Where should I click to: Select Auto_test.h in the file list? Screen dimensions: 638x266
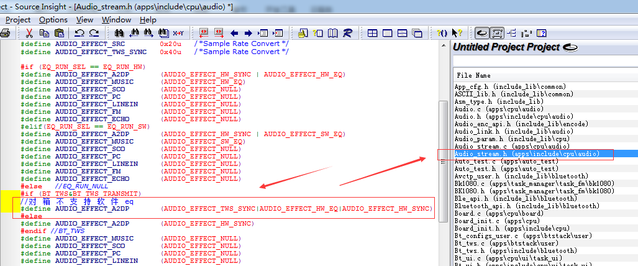pyautogui.click(x=506, y=168)
